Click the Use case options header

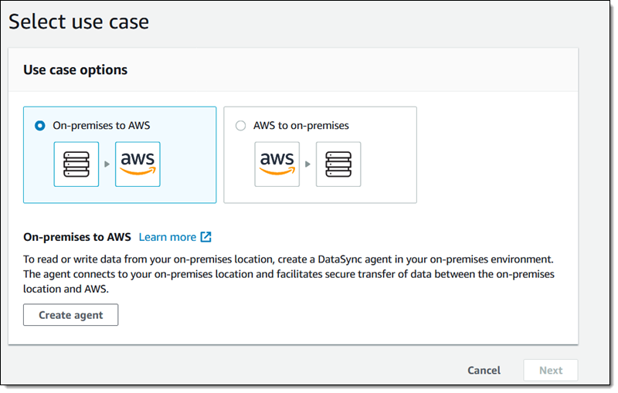pos(75,69)
